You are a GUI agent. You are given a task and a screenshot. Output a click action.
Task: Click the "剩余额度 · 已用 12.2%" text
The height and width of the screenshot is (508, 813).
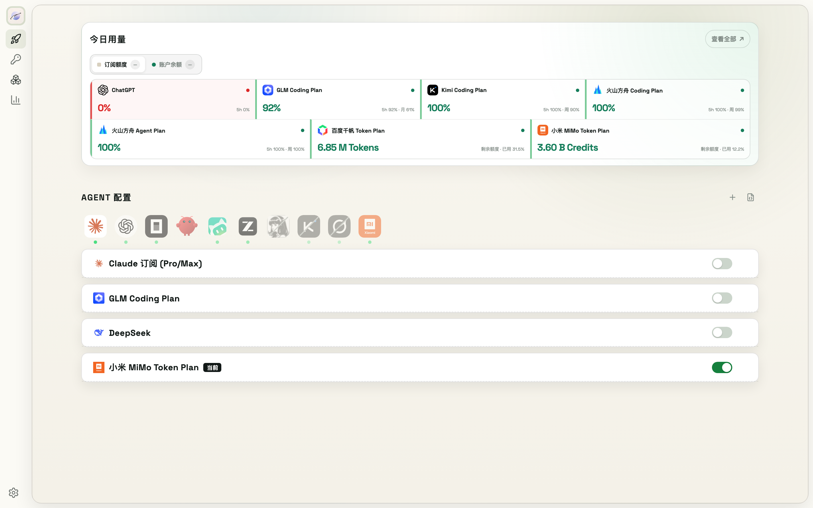click(x=722, y=149)
